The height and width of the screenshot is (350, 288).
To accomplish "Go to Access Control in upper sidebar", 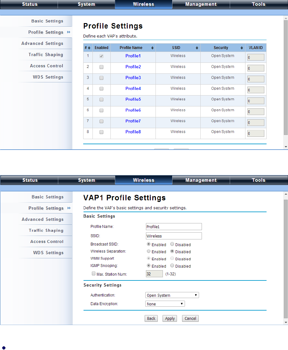I will click(47, 66).
